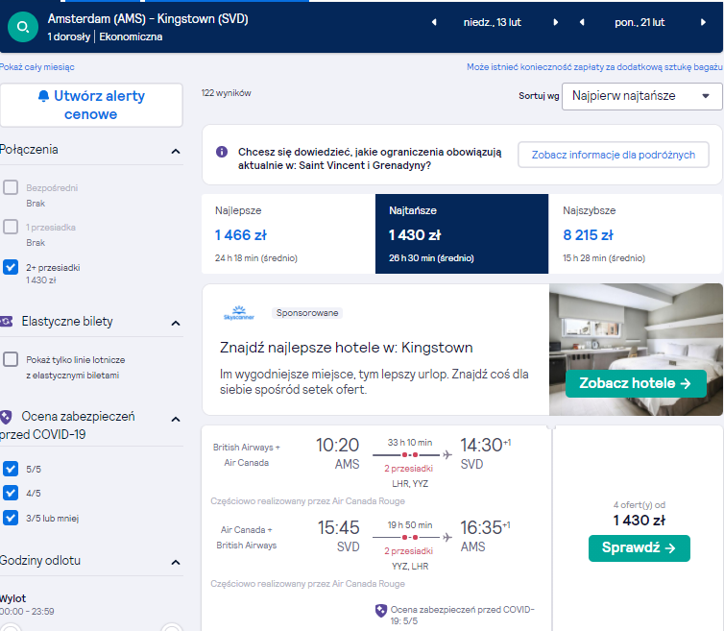This screenshot has width=724, height=631.
Task: Go to previous departure date arrow
Action: (x=434, y=22)
